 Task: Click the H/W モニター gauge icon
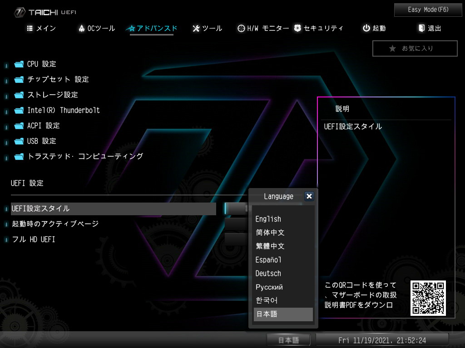point(241,28)
